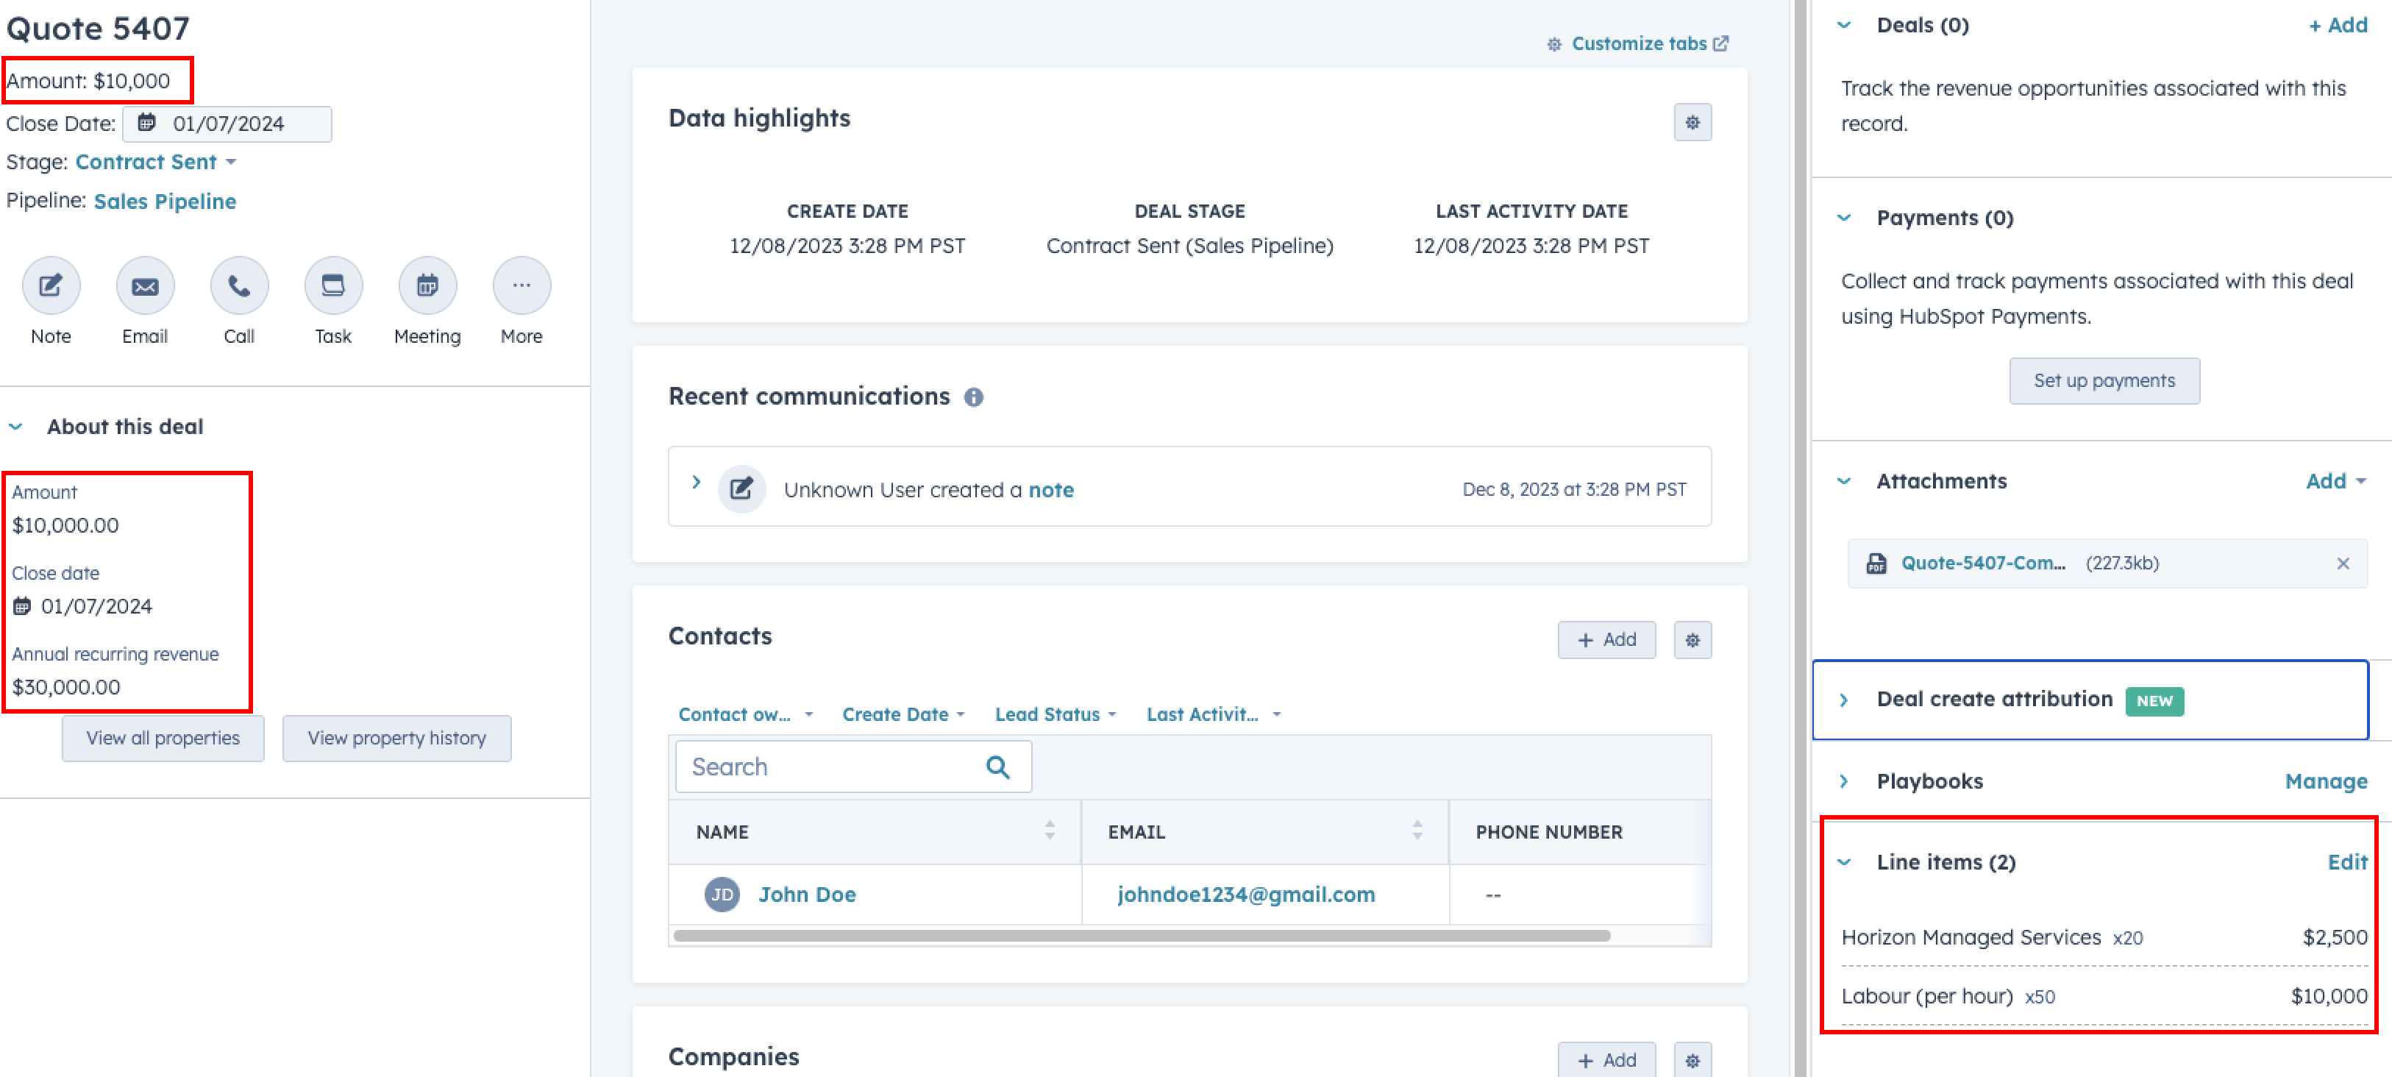Click + Add in Deals section

coord(2338,25)
